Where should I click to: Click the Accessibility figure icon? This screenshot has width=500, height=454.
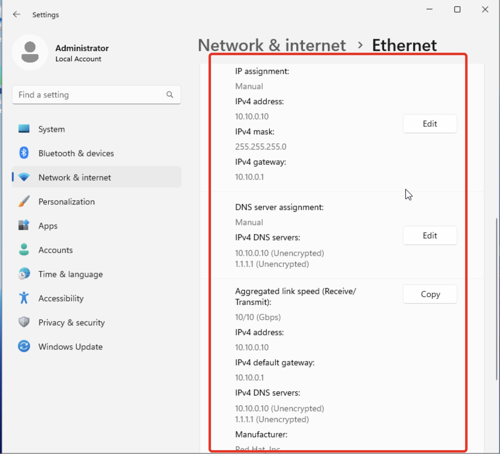(24, 298)
